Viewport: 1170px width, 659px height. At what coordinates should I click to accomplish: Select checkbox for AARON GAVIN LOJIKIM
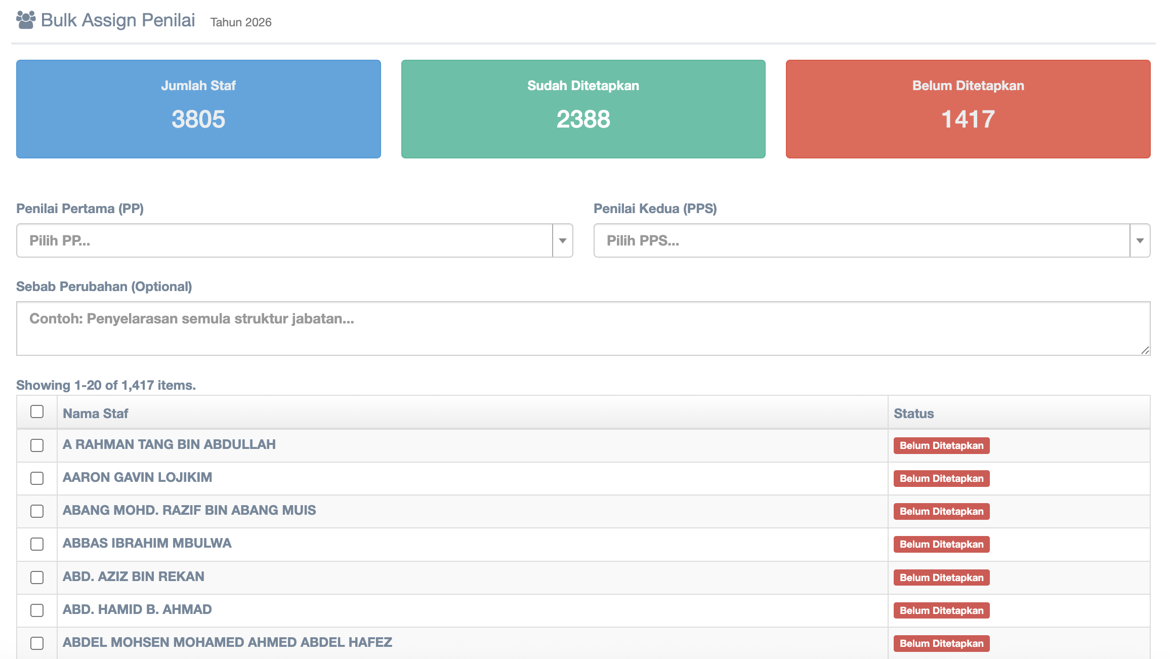coord(37,478)
